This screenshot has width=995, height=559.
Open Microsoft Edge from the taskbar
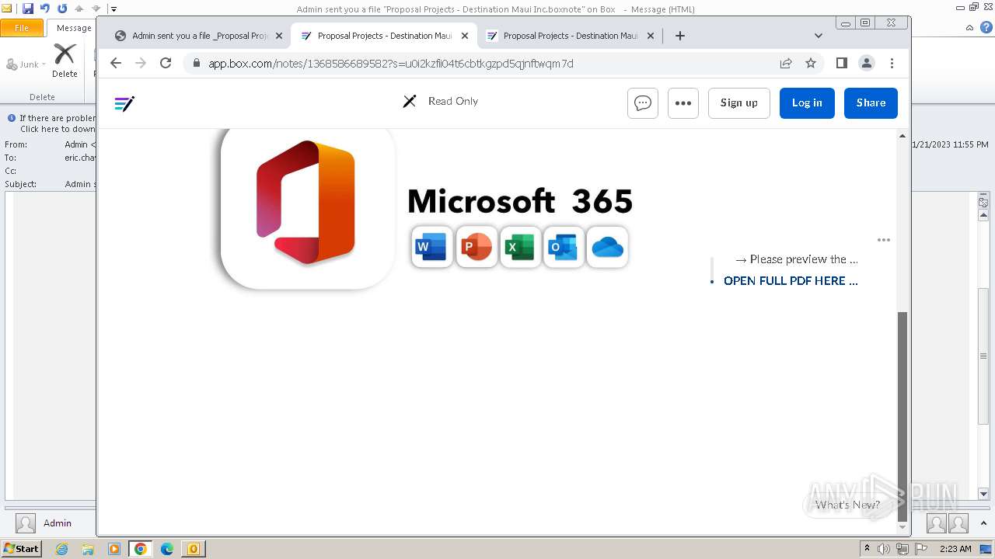(x=167, y=549)
